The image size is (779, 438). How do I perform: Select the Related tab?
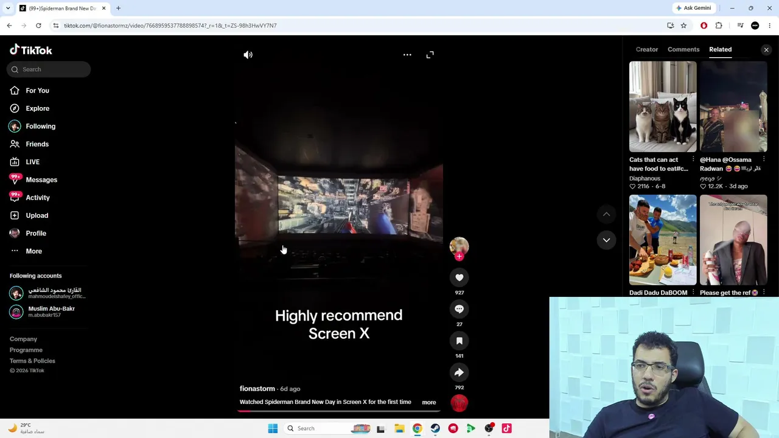[x=721, y=49]
